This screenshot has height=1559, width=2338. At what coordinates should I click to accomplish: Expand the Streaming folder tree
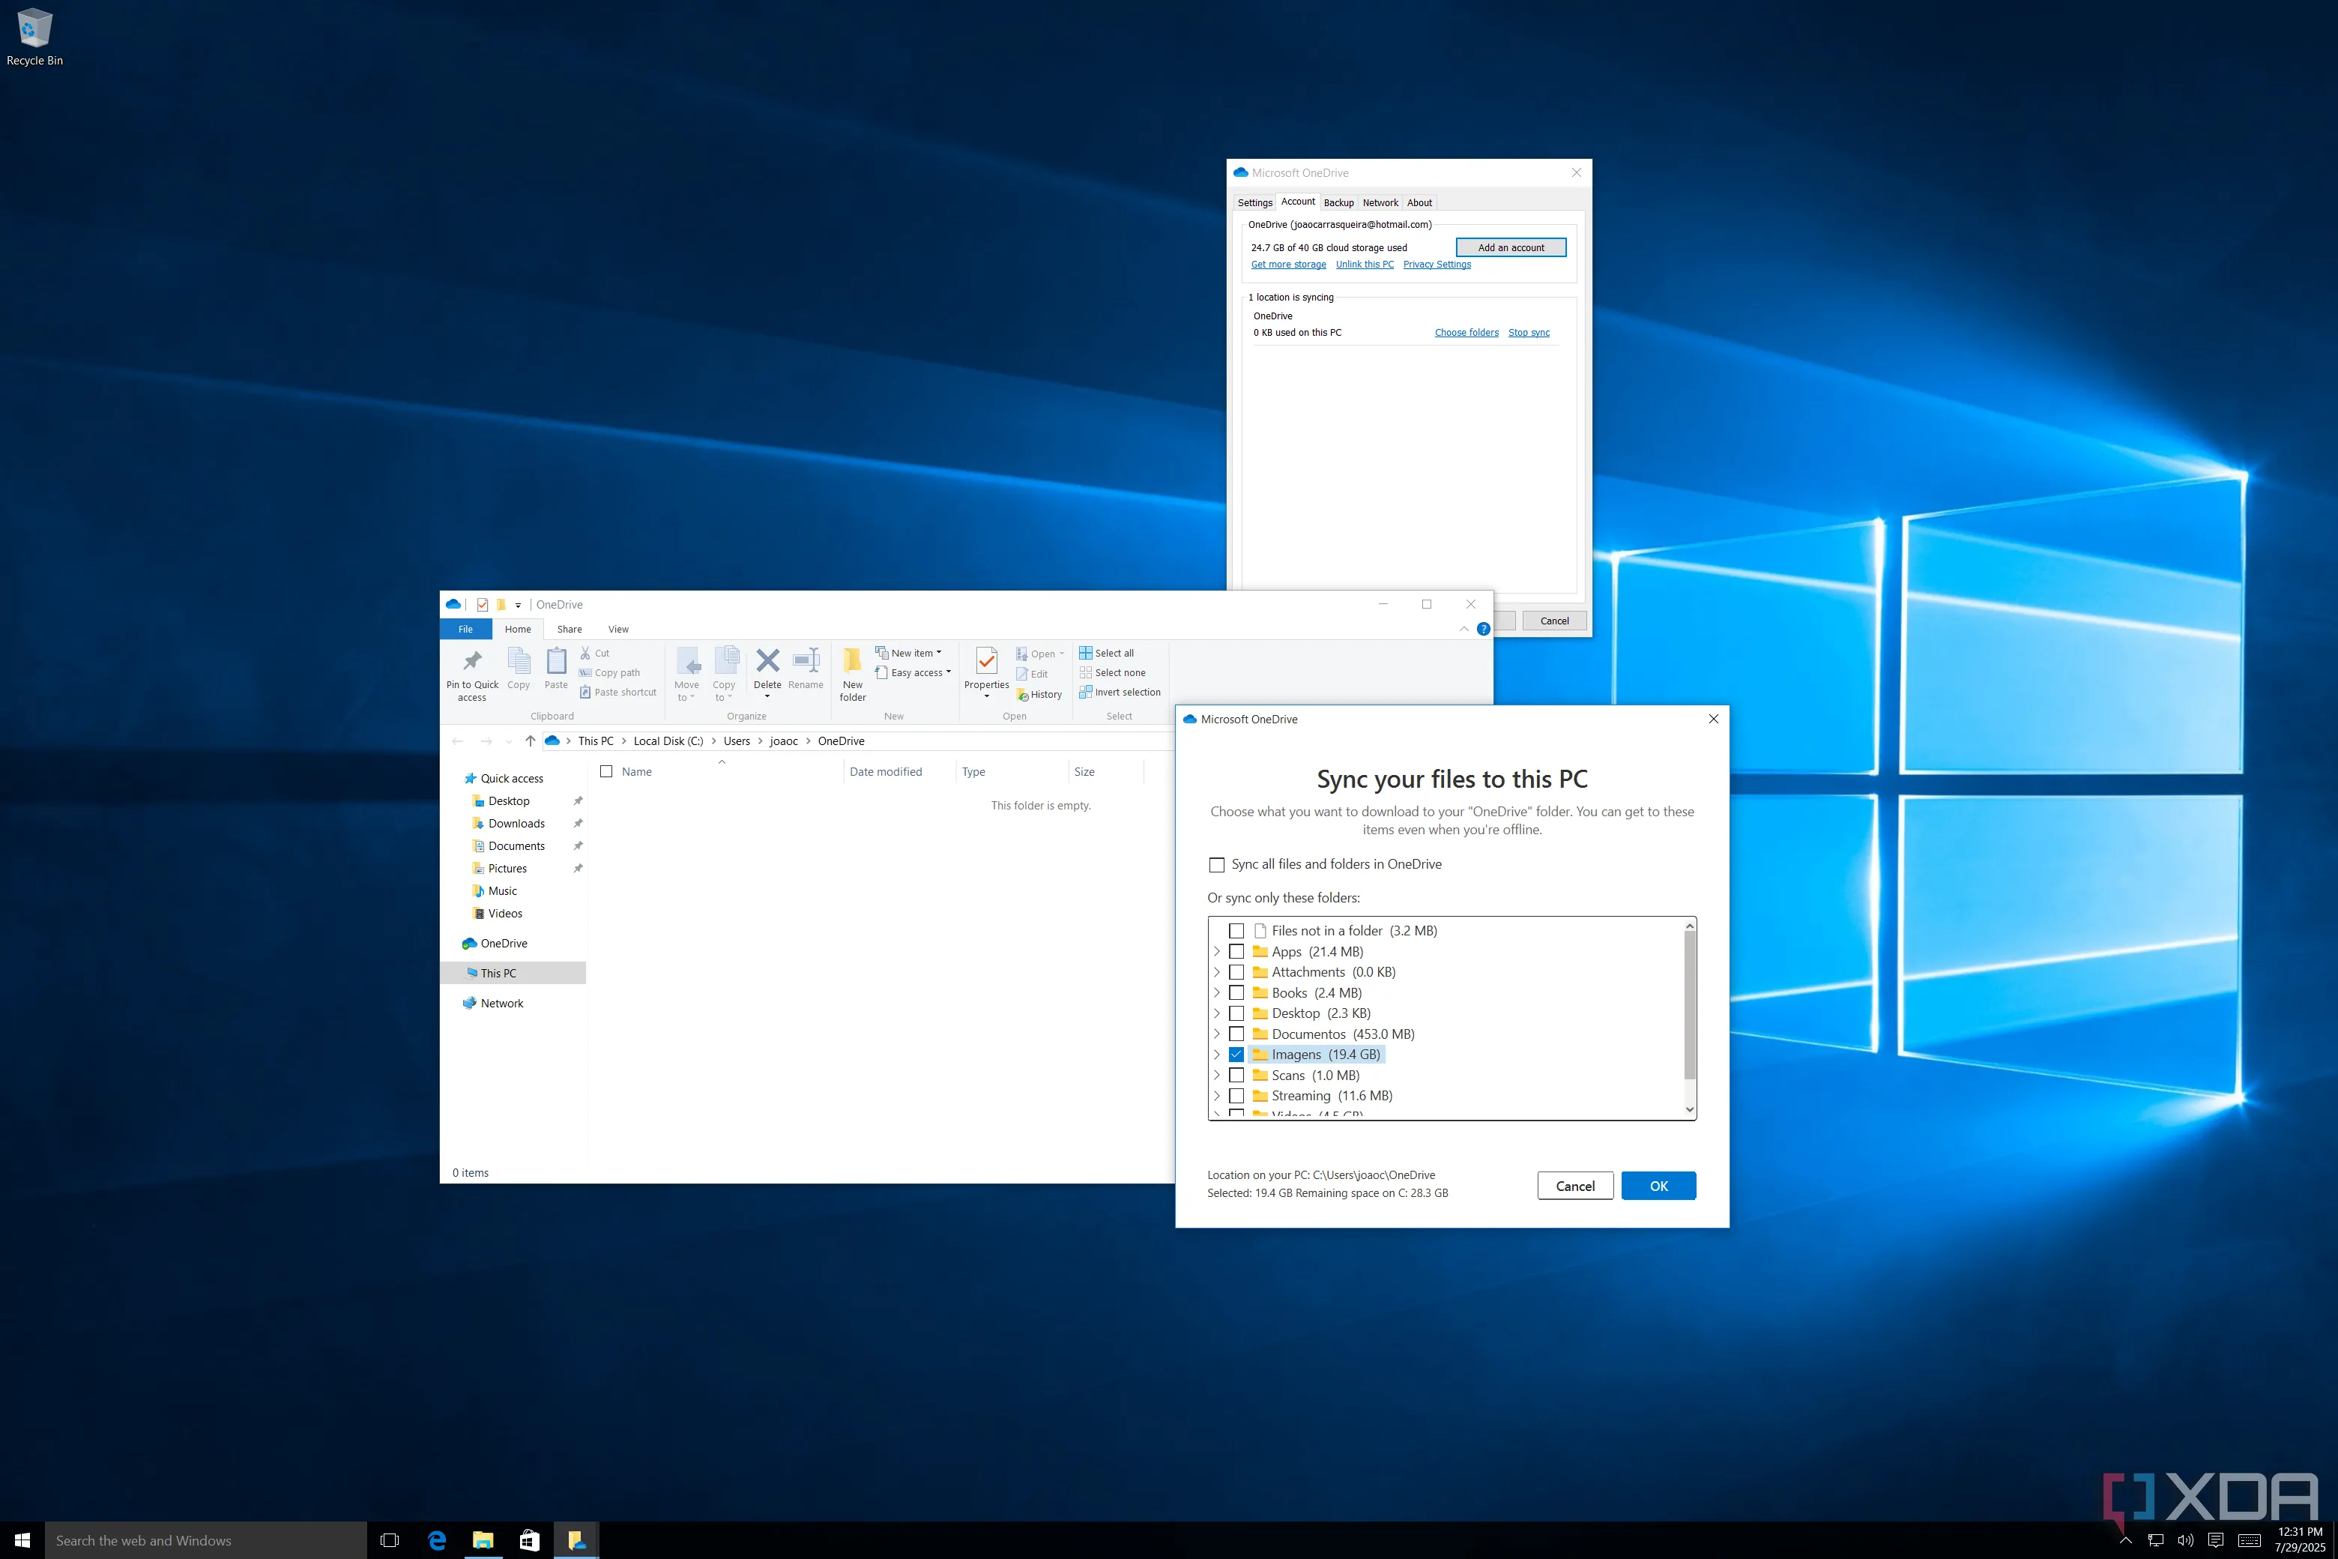pos(1217,1096)
